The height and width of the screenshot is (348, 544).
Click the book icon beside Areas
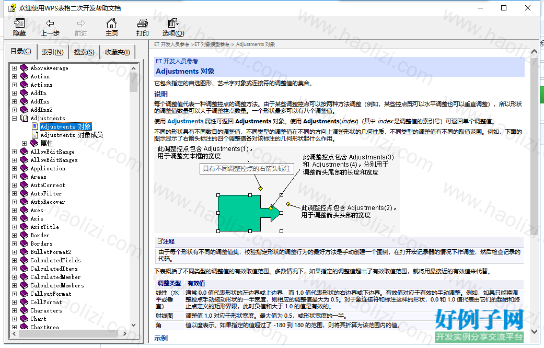pyautogui.click(x=24, y=177)
